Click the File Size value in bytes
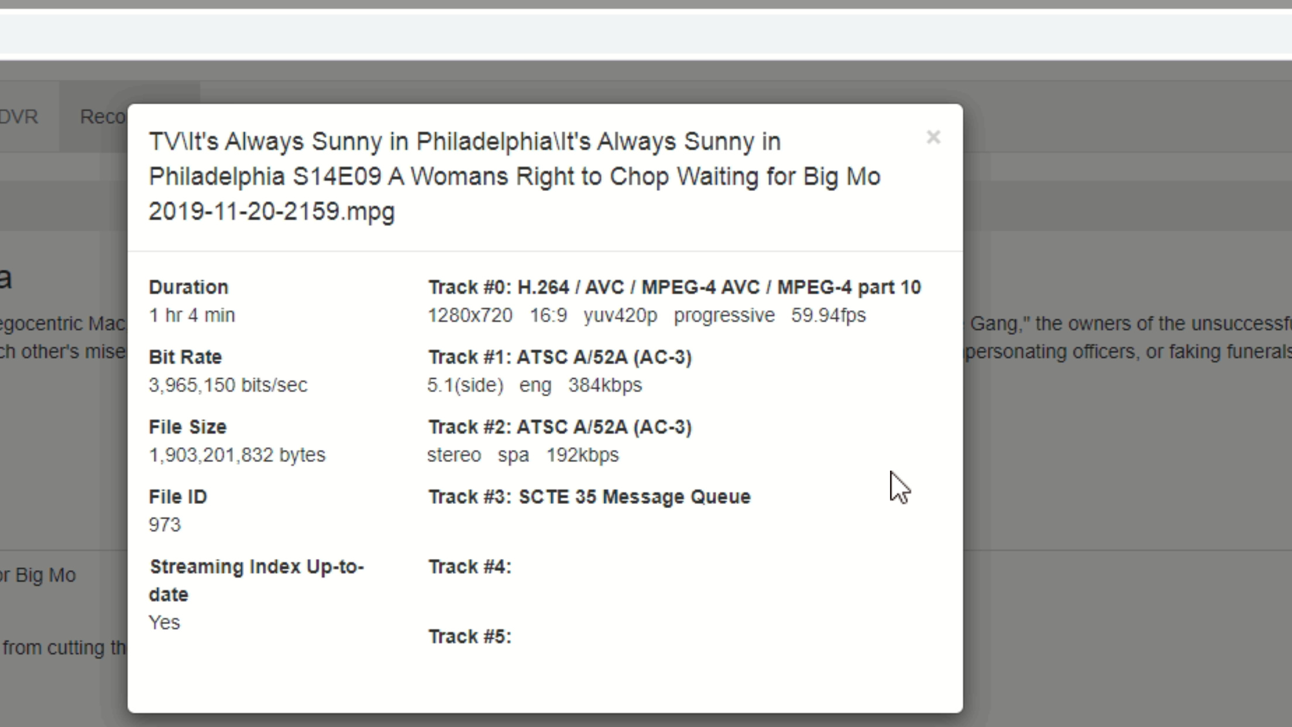 point(236,455)
